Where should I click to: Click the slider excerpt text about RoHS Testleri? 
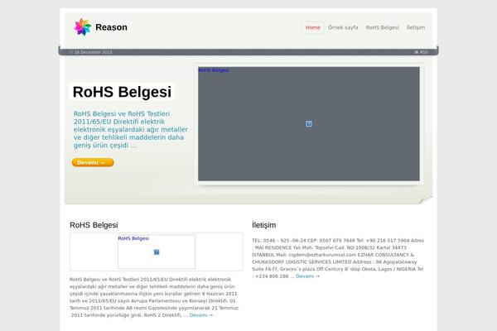tap(131, 130)
